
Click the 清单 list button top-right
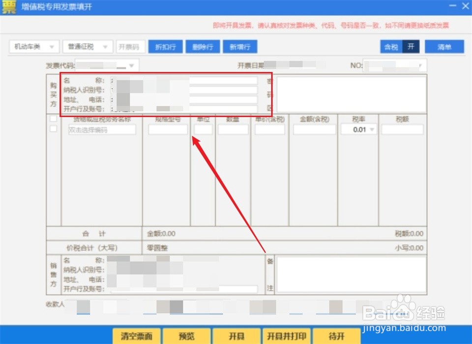[444, 46]
